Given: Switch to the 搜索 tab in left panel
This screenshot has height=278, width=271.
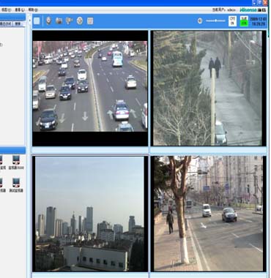Looking at the screenshot, I should click(x=18, y=24).
